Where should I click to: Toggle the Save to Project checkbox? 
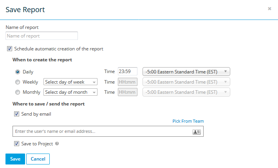coord(16,144)
